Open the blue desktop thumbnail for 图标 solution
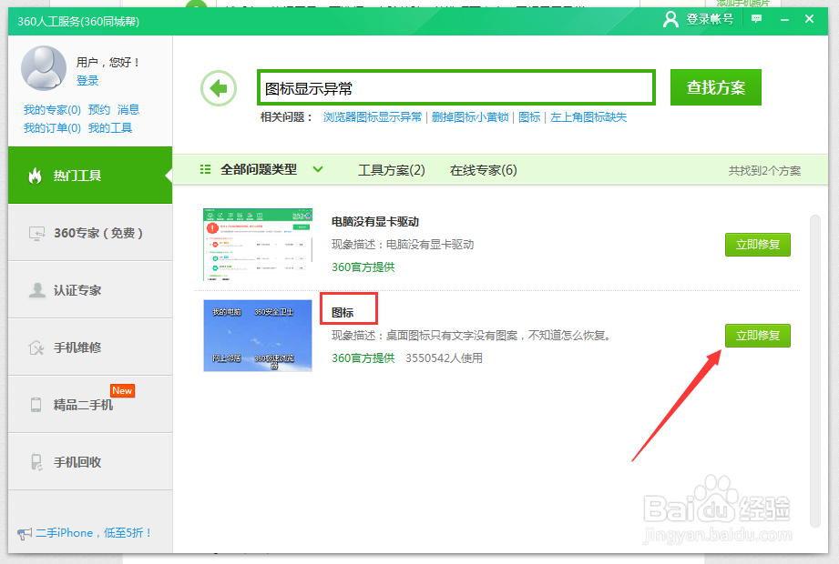The image size is (839, 564). click(x=258, y=336)
